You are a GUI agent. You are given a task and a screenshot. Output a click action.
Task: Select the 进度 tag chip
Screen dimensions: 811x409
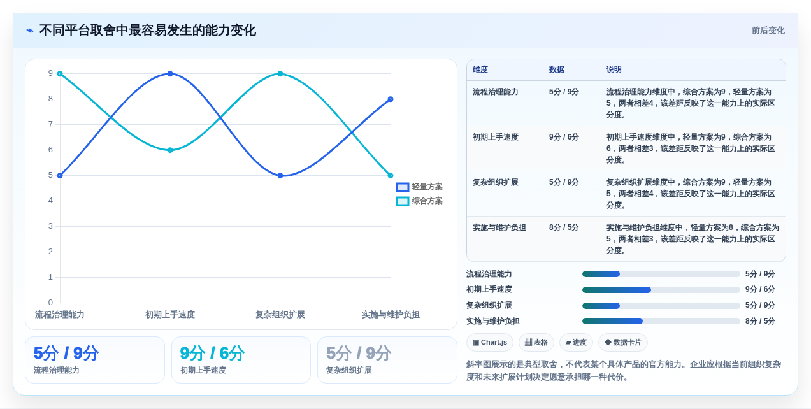[x=576, y=343]
